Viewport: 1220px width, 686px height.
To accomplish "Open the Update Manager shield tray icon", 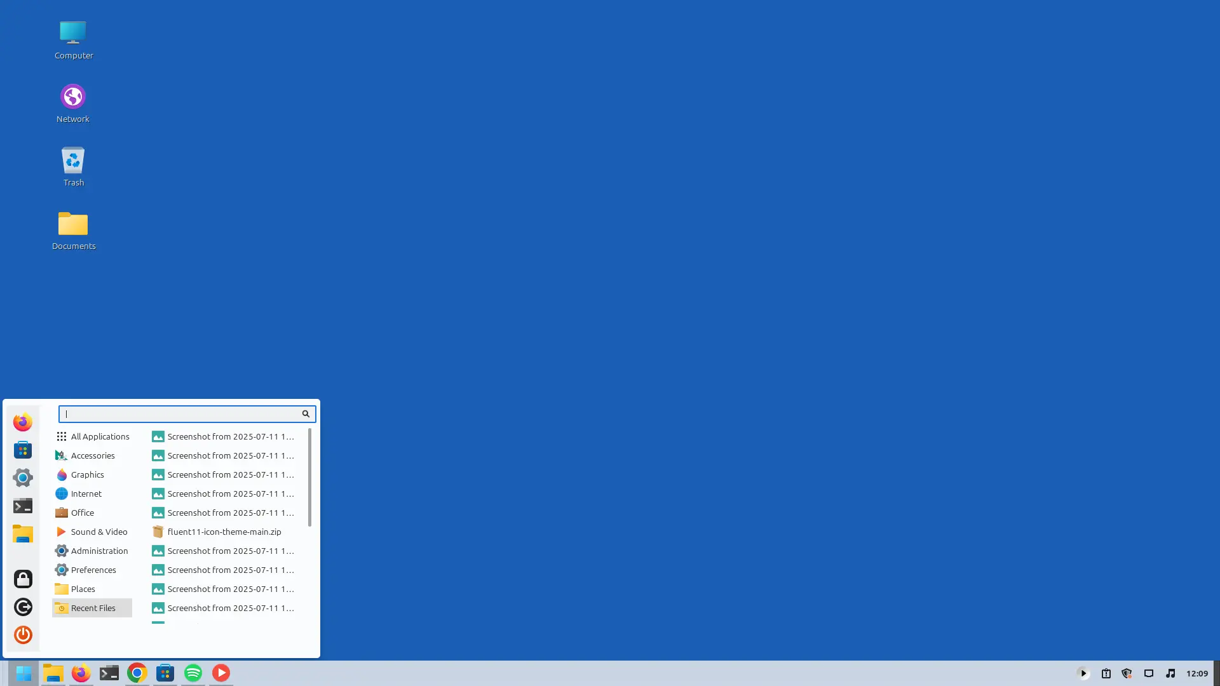I will click(1127, 674).
